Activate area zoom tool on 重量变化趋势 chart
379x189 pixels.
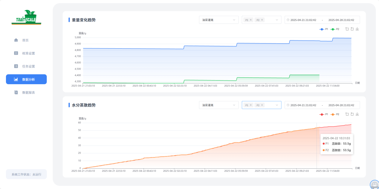pos(347,29)
